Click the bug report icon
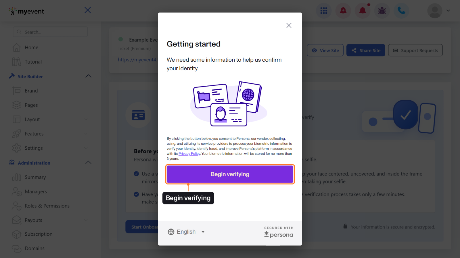Screen dimensions: 460x258 [382, 11]
